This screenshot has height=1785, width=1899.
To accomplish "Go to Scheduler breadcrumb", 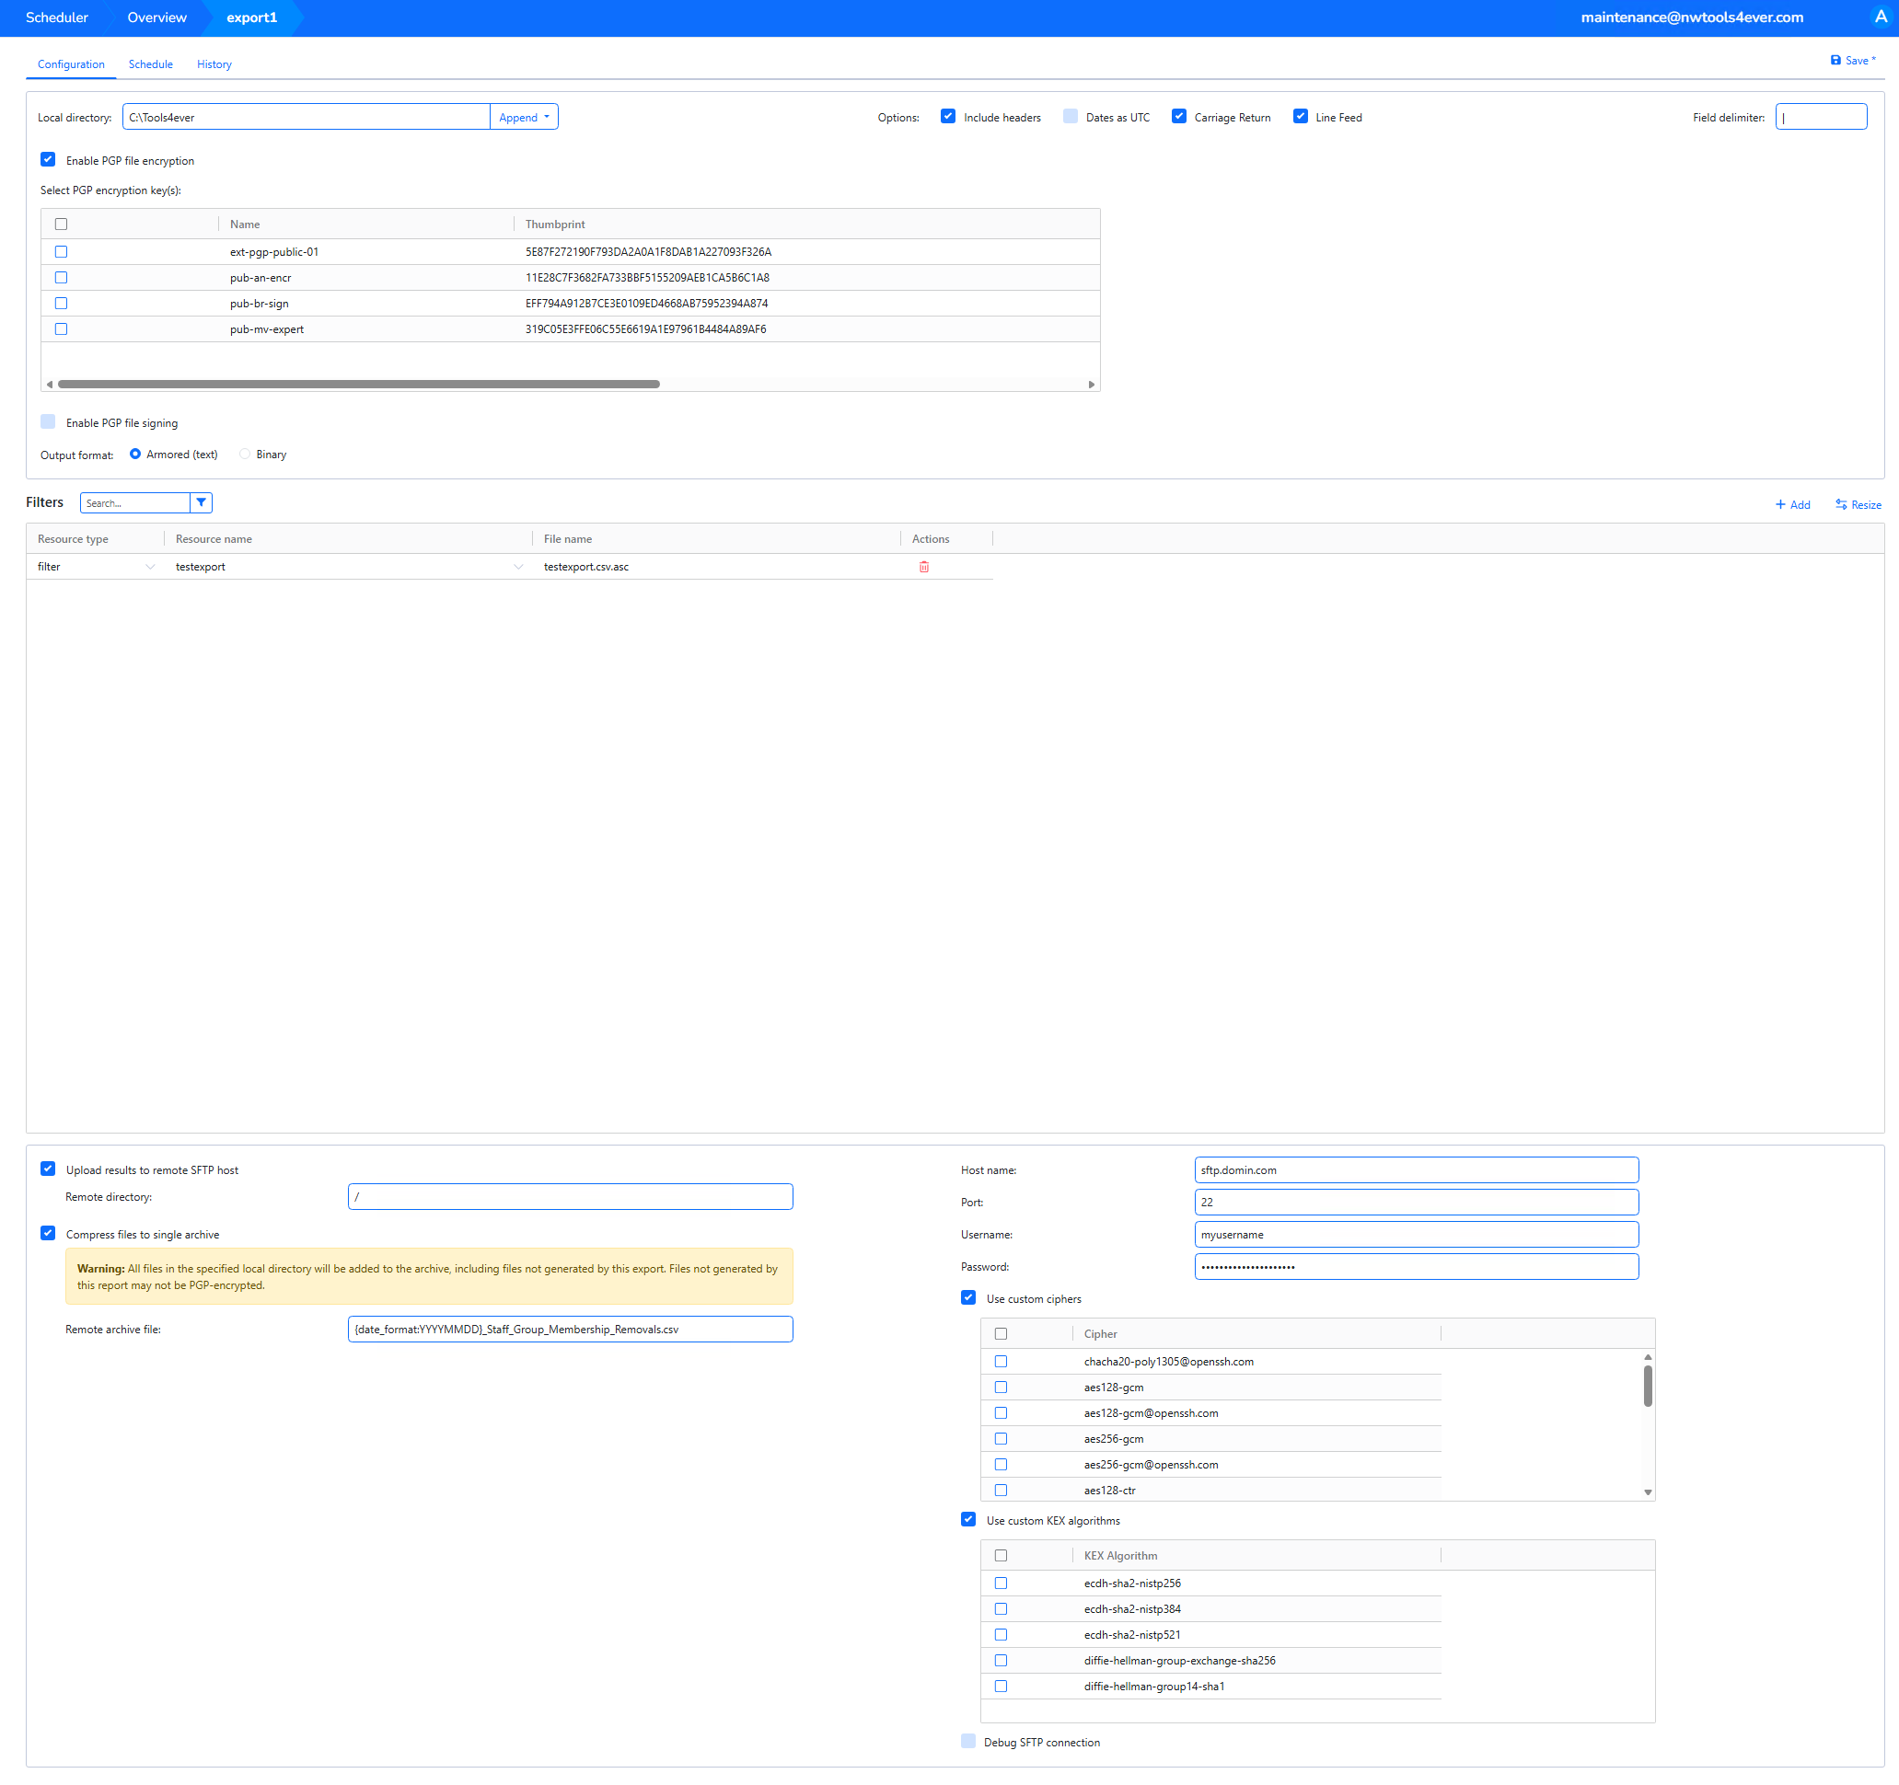I will (56, 17).
